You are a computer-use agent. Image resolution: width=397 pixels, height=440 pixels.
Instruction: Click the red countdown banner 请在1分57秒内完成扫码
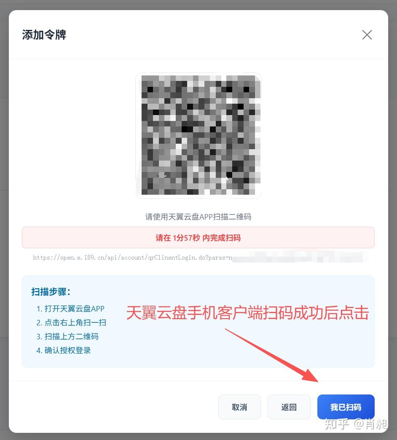[x=198, y=237]
